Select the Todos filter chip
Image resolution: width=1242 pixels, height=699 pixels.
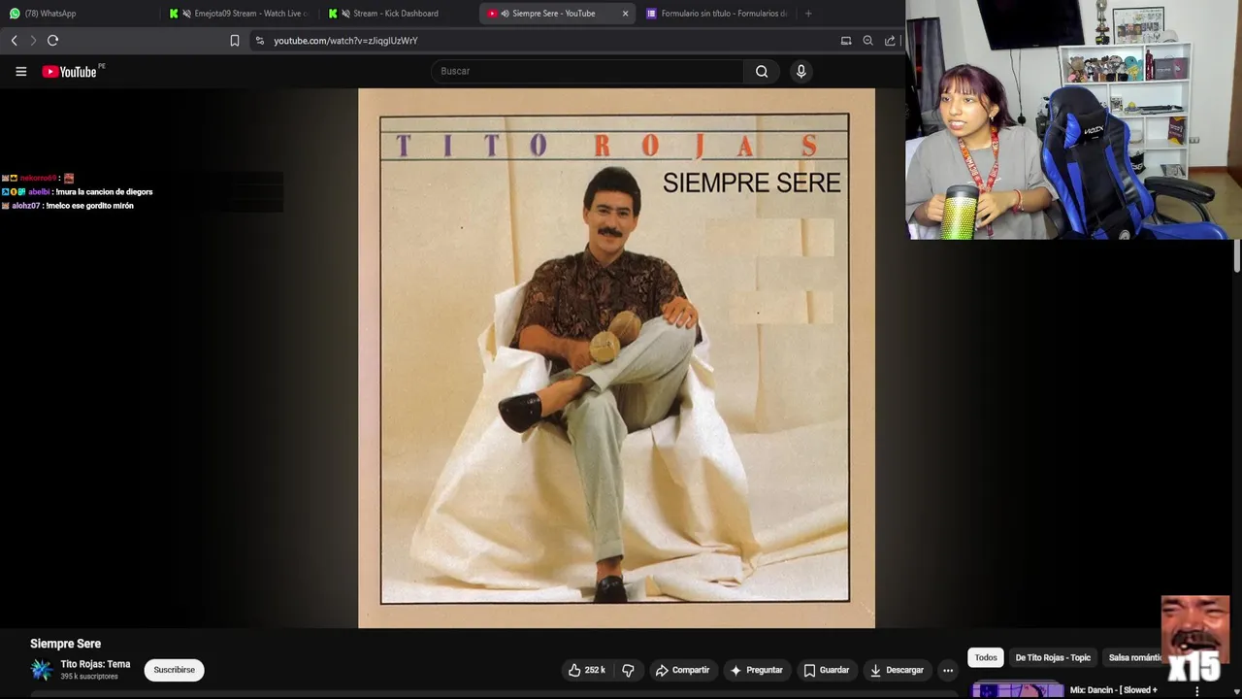coord(986,657)
